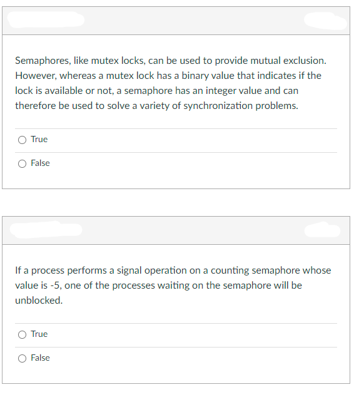
Task: Click the False label under mutex lock question
Action: pos(40,163)
